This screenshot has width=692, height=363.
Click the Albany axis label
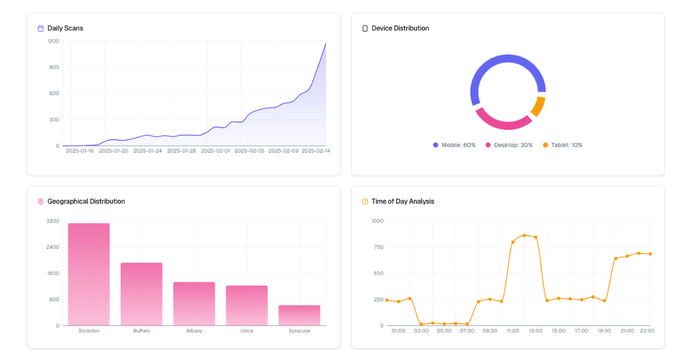(x=194, y=331)
